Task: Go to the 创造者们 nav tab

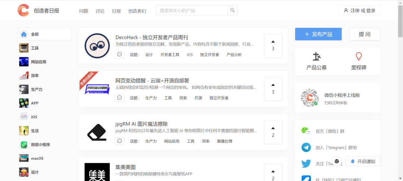Action: point(137,11)
